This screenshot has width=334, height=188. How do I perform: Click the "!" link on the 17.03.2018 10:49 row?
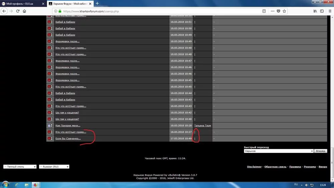pos(195,139)
